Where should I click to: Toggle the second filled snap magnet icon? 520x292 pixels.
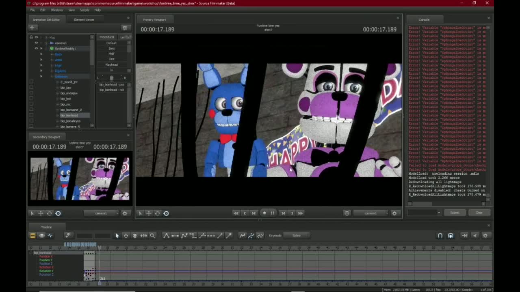coord(451,236)
